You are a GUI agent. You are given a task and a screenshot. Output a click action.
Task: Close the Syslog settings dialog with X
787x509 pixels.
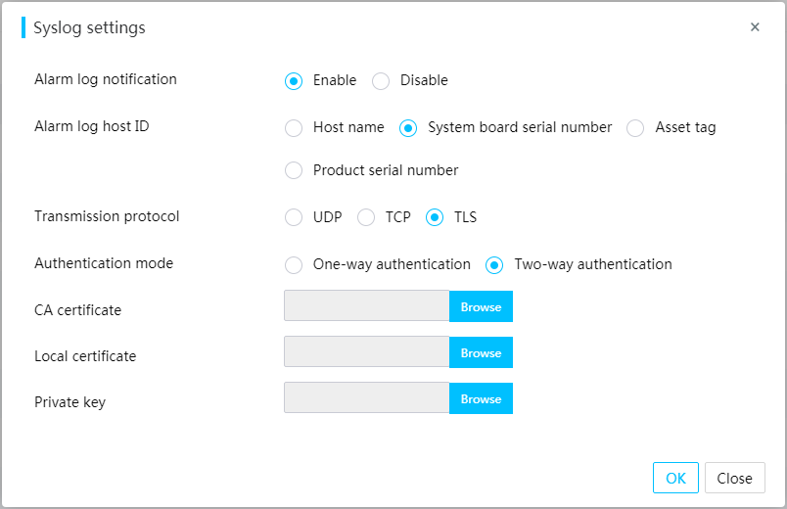click(x=755, y=27)
